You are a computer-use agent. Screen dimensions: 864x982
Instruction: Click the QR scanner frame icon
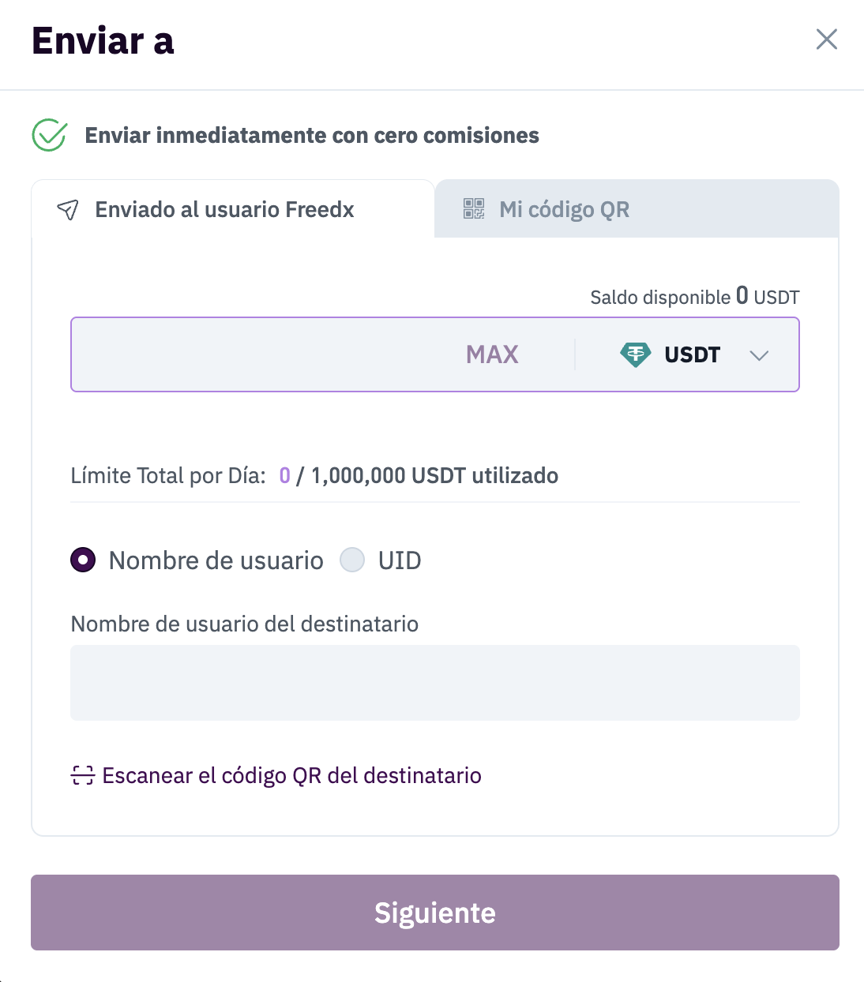tap(83, 775)
